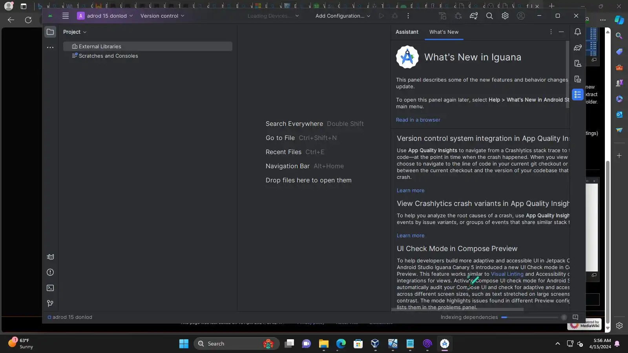Viewport: 628px width, 353px height.
Task: Click the Debug bug icon in toolbar
Action: [x=395, y=16]
